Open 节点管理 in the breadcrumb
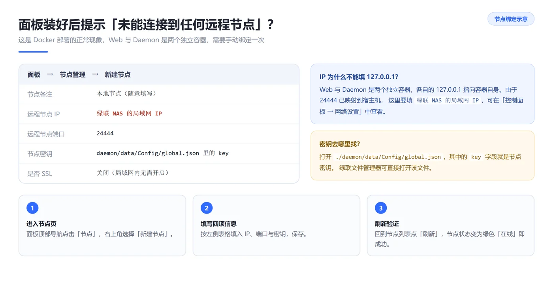The height and width of the screenshot is (295, 553). 73,75
